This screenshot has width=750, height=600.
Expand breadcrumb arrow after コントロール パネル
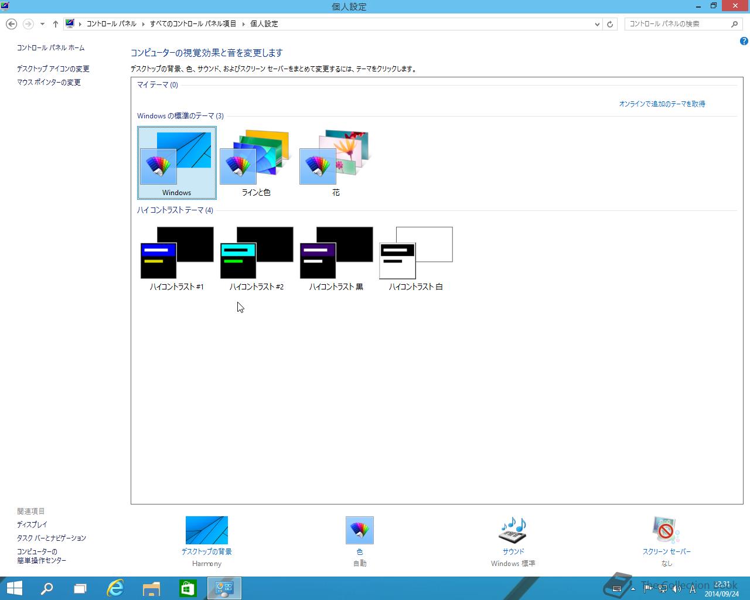143,24
